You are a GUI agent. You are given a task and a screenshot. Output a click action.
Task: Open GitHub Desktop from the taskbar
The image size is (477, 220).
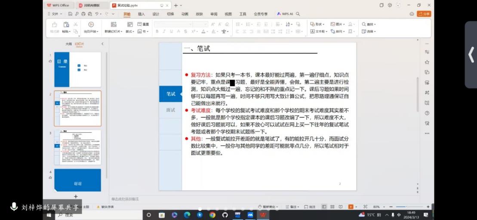225,214
